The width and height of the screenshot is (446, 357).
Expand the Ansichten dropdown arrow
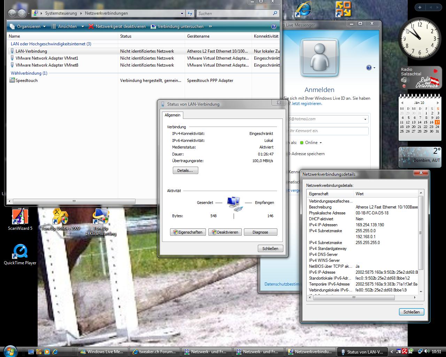pyautogui.click(x=83, y=26)
